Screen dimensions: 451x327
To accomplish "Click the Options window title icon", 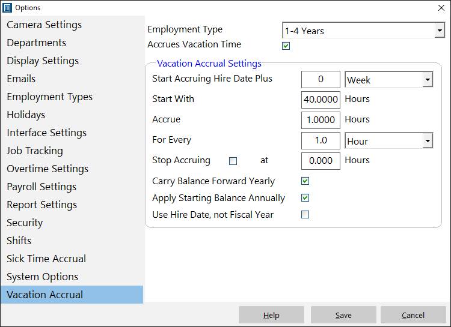I will [8, 8].
